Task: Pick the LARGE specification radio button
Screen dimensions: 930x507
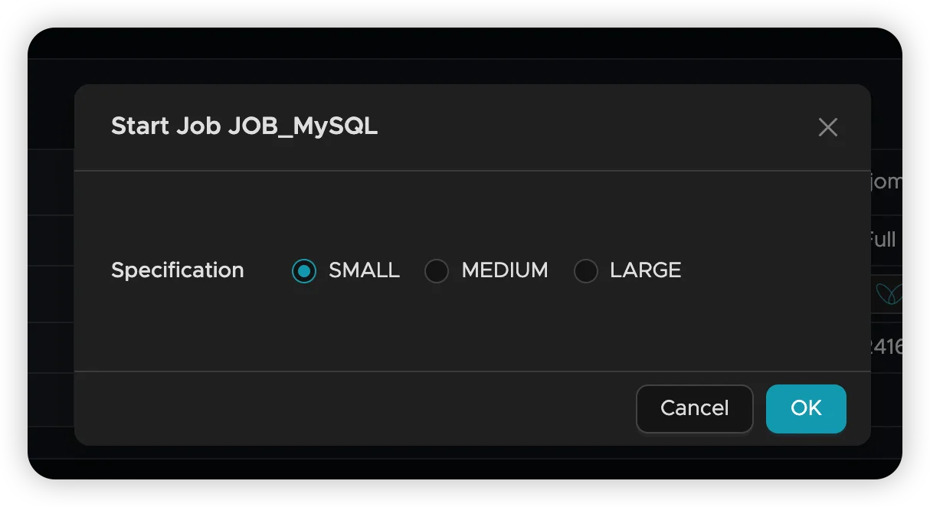Action: point(585,270)
